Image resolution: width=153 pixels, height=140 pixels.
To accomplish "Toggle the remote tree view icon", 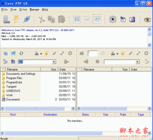I will pos(147,62).
